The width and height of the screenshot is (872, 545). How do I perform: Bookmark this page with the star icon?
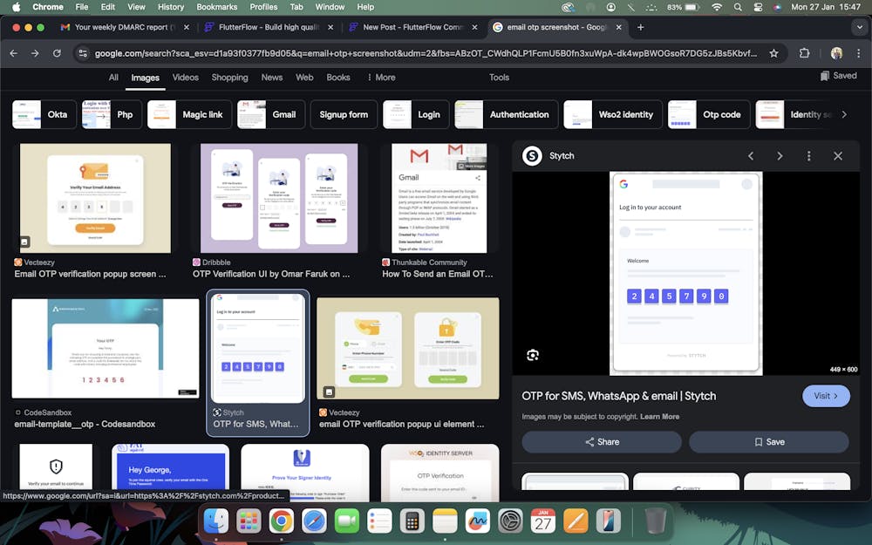(x=773, y=53)
